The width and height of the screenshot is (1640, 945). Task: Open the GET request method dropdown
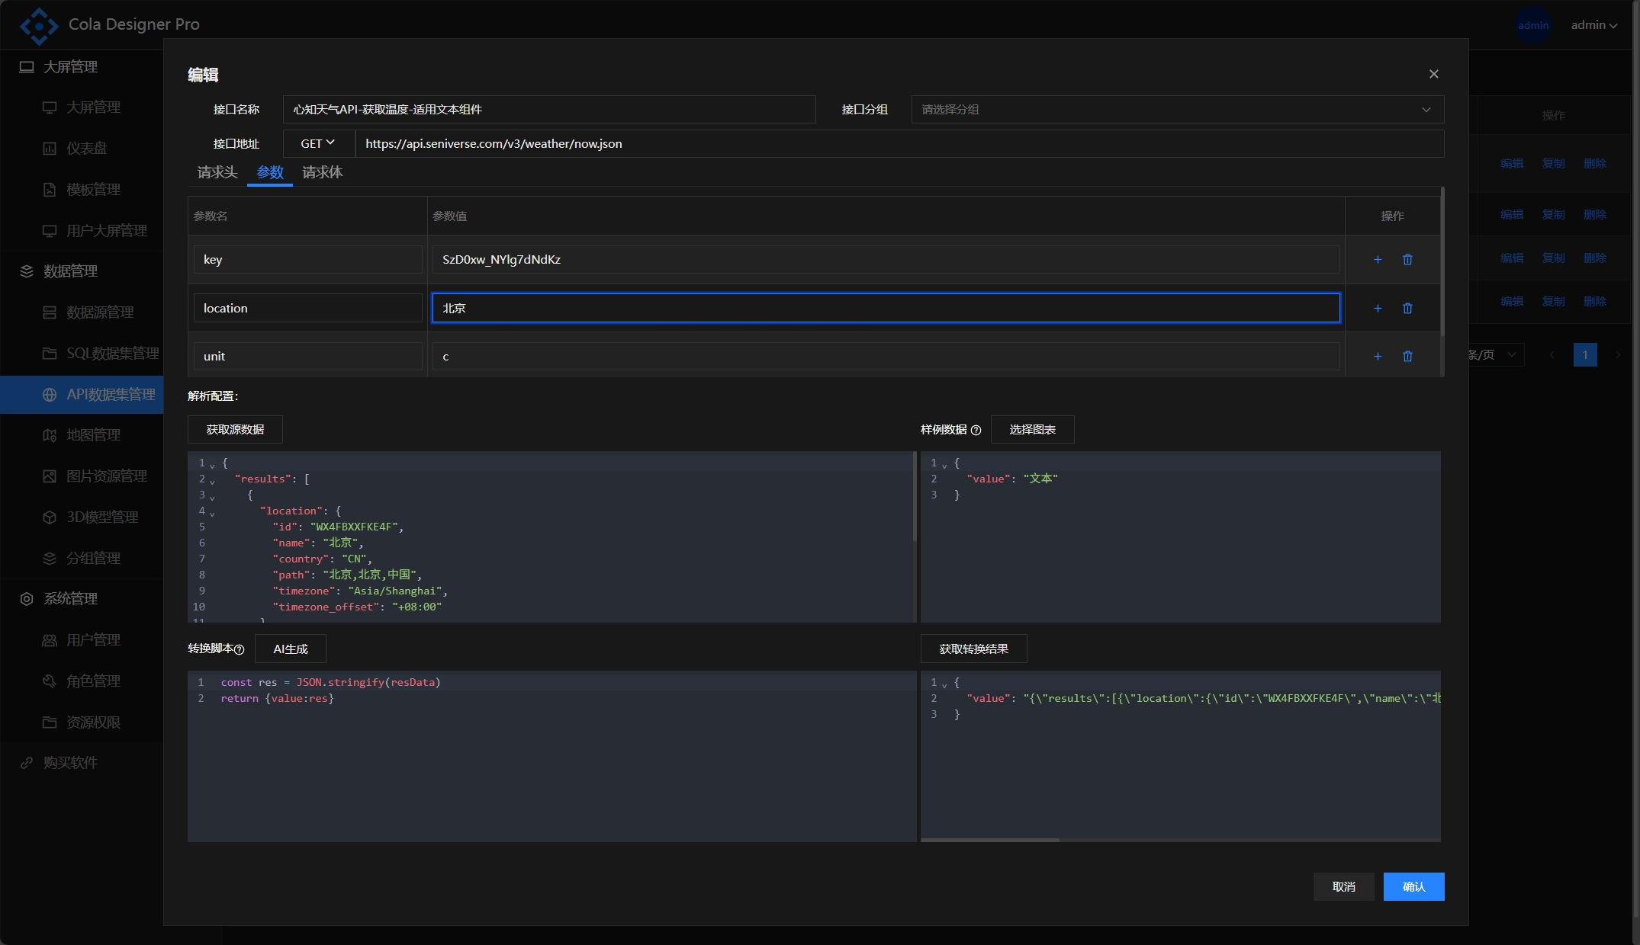[317, 143]
